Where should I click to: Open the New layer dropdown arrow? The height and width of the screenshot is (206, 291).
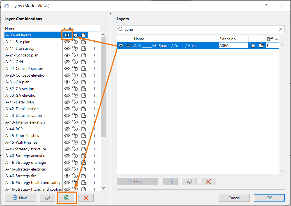(x=155, y=181)
